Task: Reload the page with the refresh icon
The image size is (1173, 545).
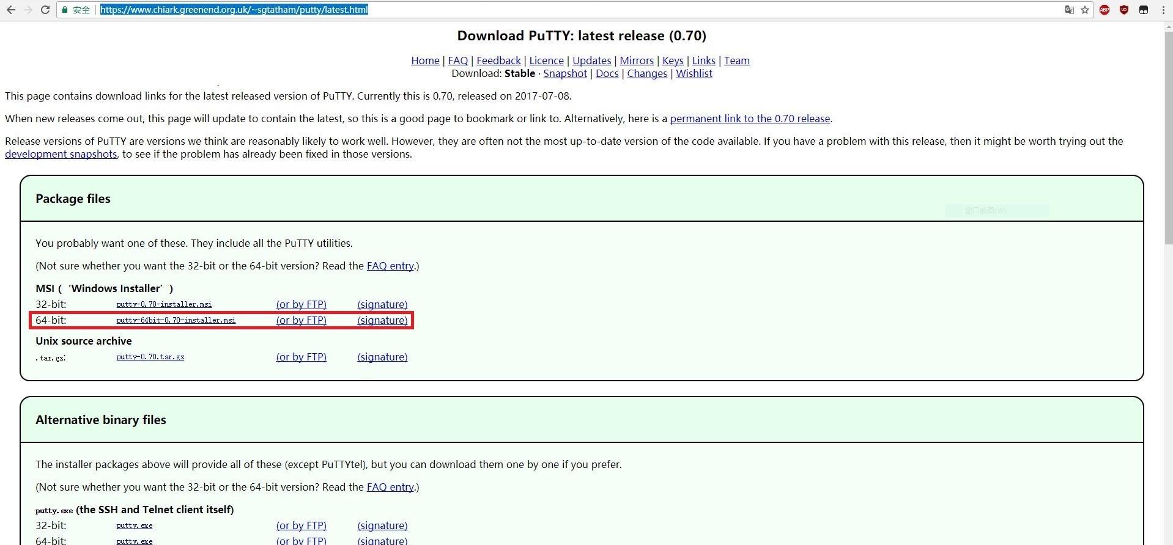Action: click(x=45, y=10)
